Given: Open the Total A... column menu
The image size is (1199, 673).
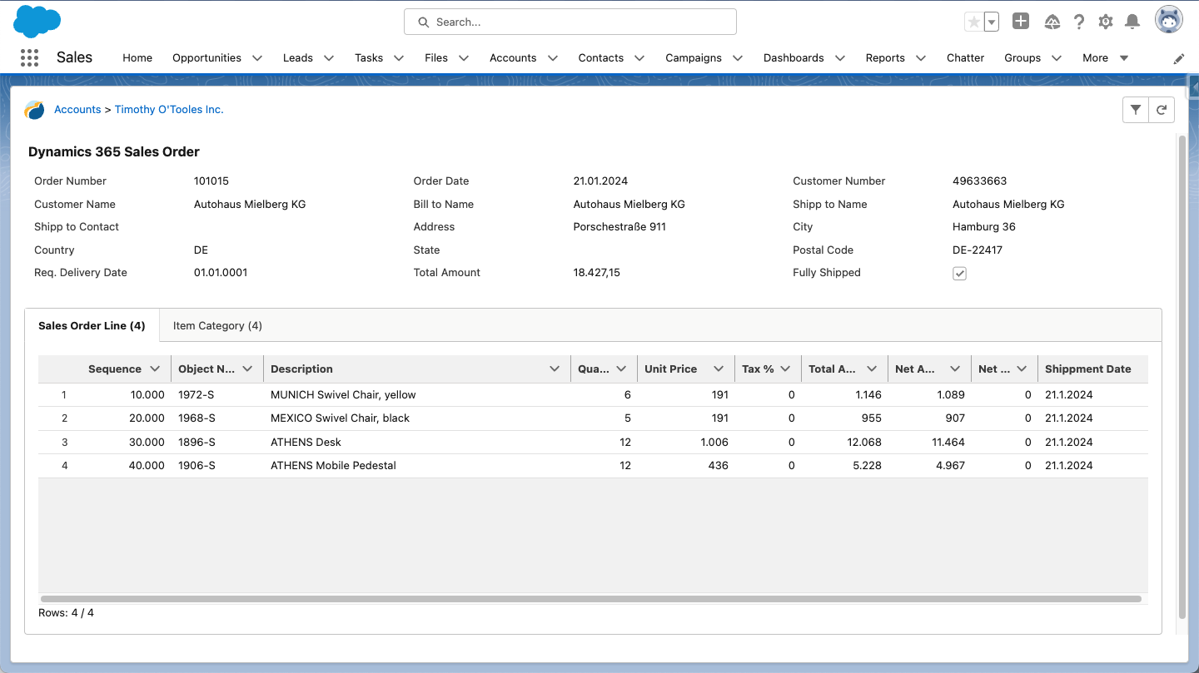Looking at the screenshot, I should point(872,369).
